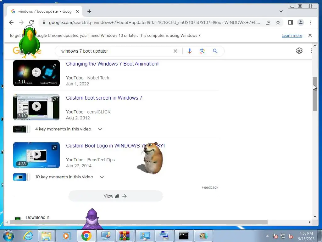This screenshot has width=322, height=242.
Task: Open WinRAR from the taskbar
Action: tap(125, 236)
